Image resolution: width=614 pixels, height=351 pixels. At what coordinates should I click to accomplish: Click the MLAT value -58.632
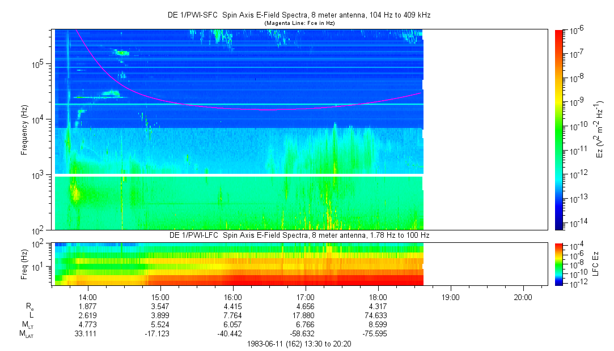click(306, 334)
